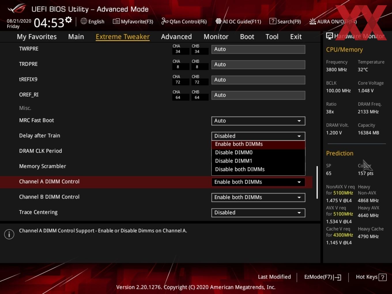Click the vertical scrollbar of the settings list
Image resolution: width=392 pixels, height=294 pixels.
(317, 182)
